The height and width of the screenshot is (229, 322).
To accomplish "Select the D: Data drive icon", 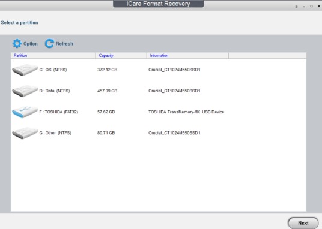I will [25, 91].
